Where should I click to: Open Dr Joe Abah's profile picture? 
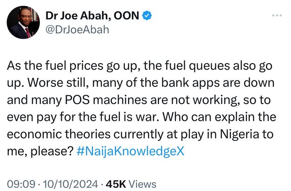pyautogui.click(x=23, y=22)
